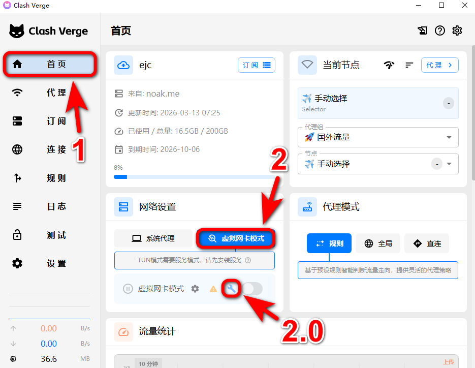This screenshot has height=368, width=475.
Task: Toggle the 虚拟网卡模式 switch on
Action: 252,289
